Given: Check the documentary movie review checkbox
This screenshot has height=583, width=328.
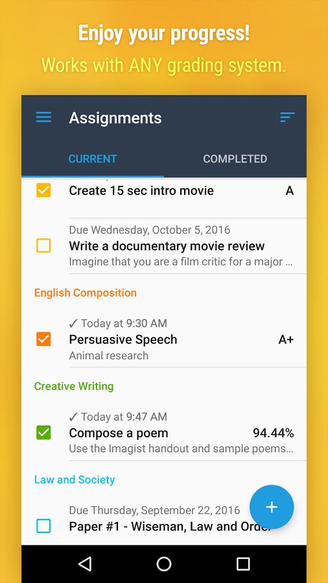Looking at the screenshot, I should click(x=43, y=246).
